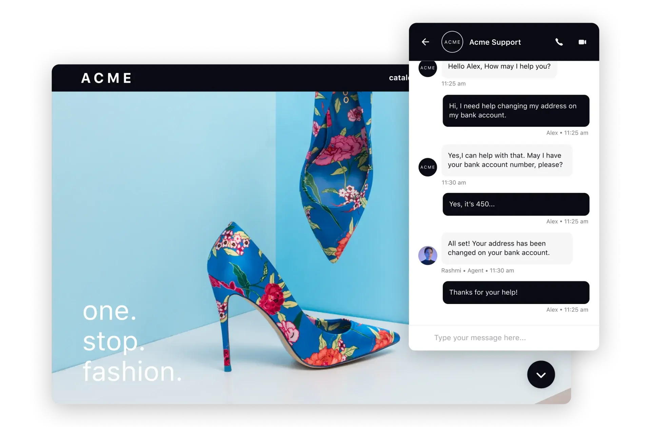Click the '11:30 am' timestamp under ACME message

[x=454, y=183]
